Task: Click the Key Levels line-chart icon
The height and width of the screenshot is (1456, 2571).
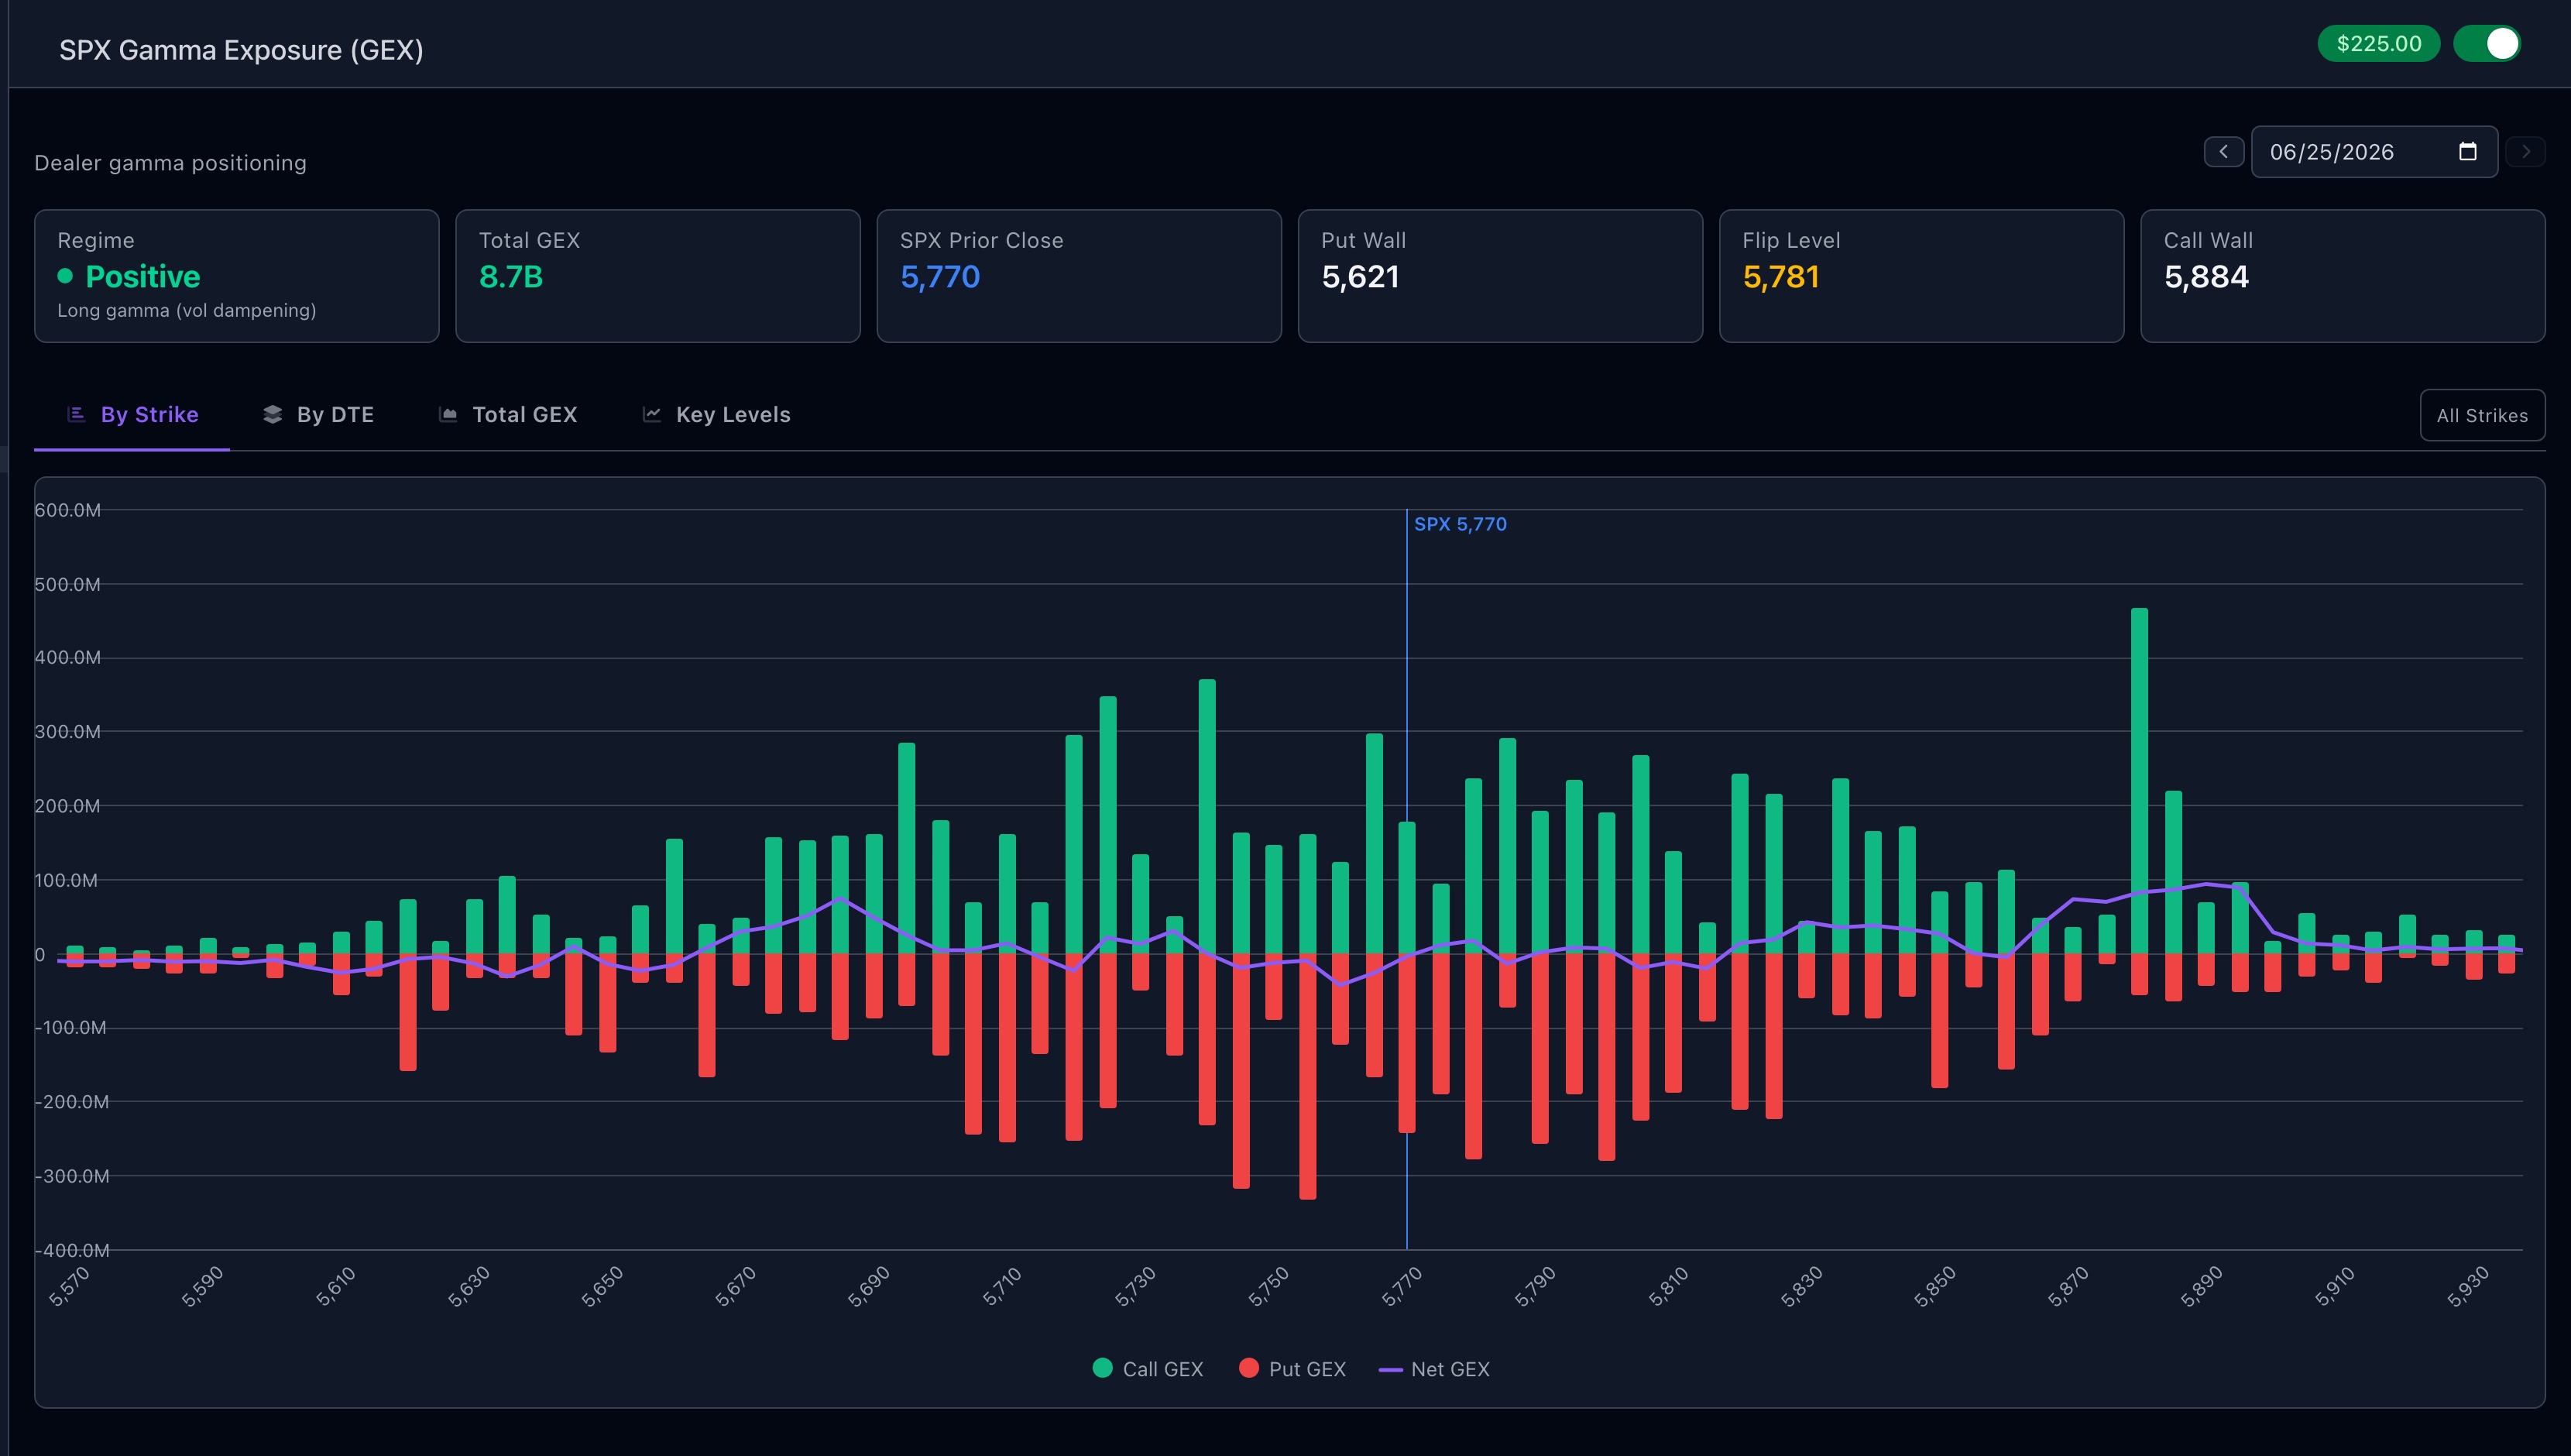Action: pyautogui.click(x=652, y=414)
